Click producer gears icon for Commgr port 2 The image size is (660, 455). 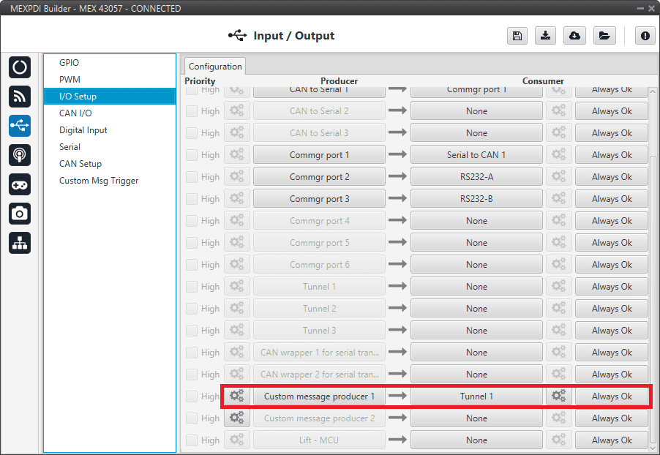point(237,176)
